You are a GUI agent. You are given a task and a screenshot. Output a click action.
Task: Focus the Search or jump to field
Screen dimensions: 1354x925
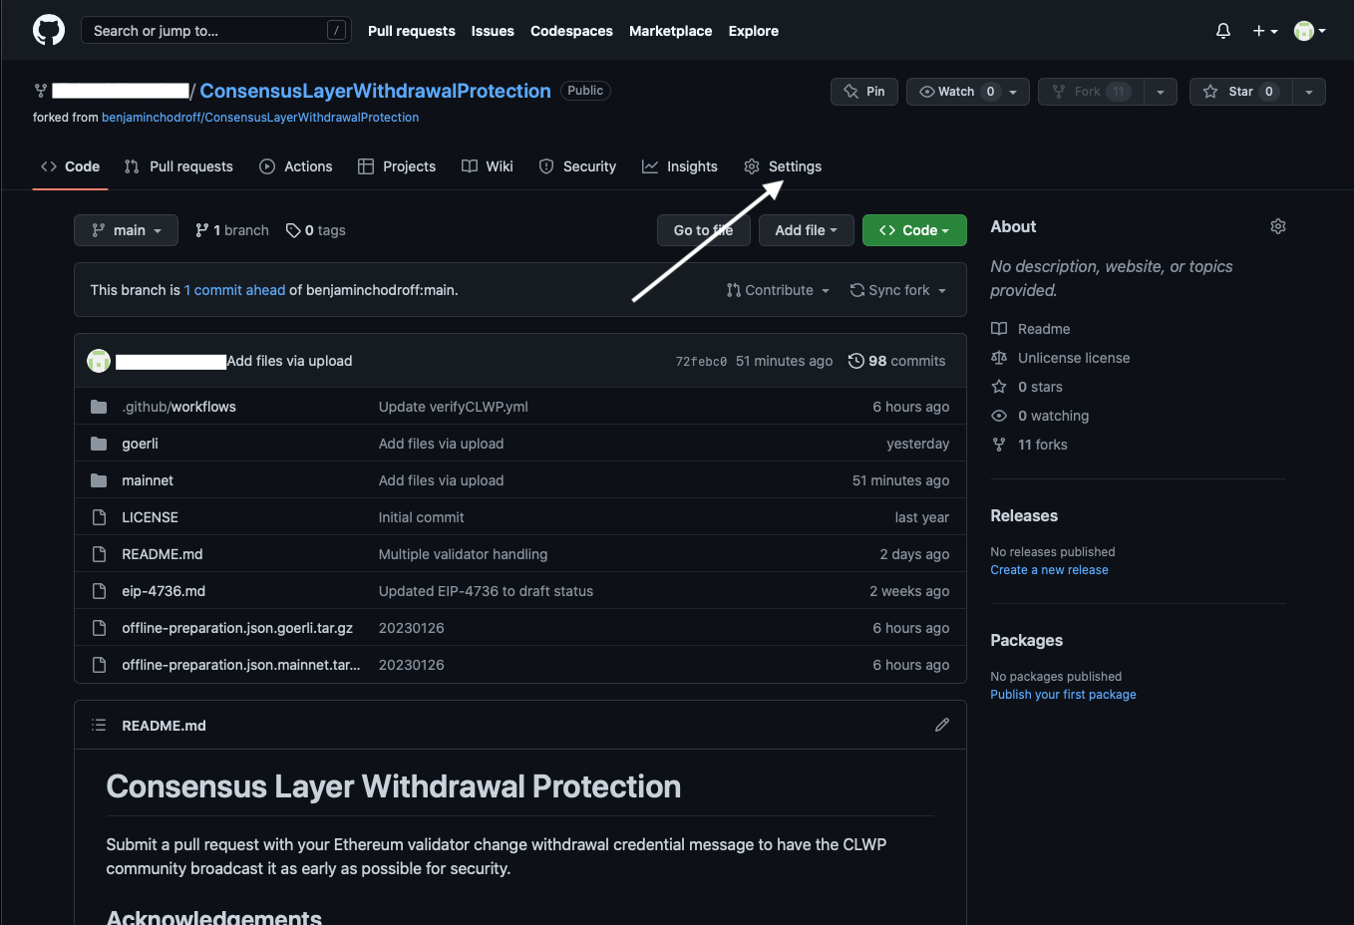tap(216, 31)
